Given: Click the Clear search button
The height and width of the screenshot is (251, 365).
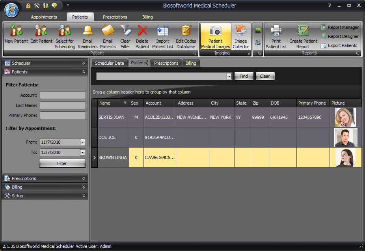Looking at the screenshot, I should point(265,76).
